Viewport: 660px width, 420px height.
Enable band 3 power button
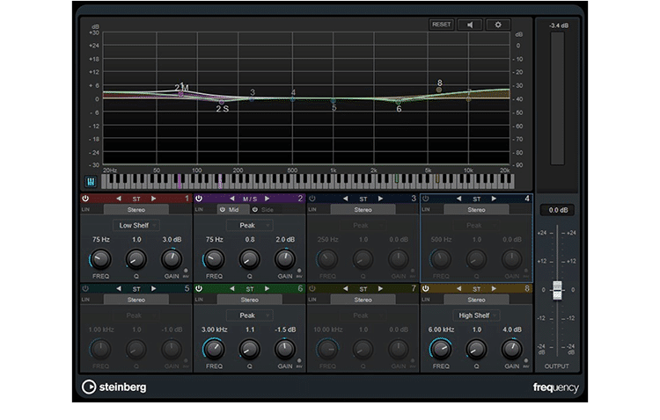(312, 199)
